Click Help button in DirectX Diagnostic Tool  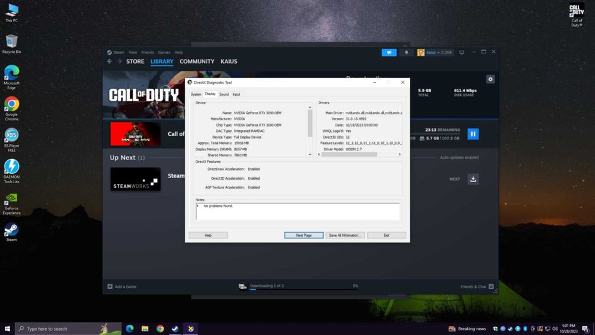208,235
